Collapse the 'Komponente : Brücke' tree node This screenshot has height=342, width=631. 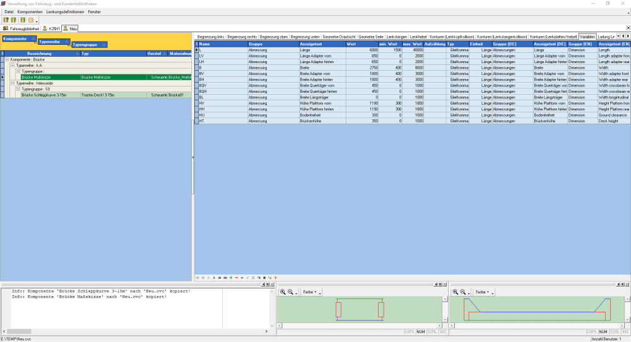click(x=7, y=59)
